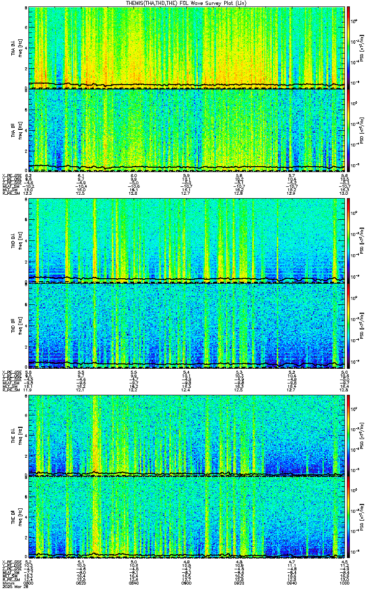
Task: Select the THD B∥ freq [Hz] axis label
Action: pos(16,324)
